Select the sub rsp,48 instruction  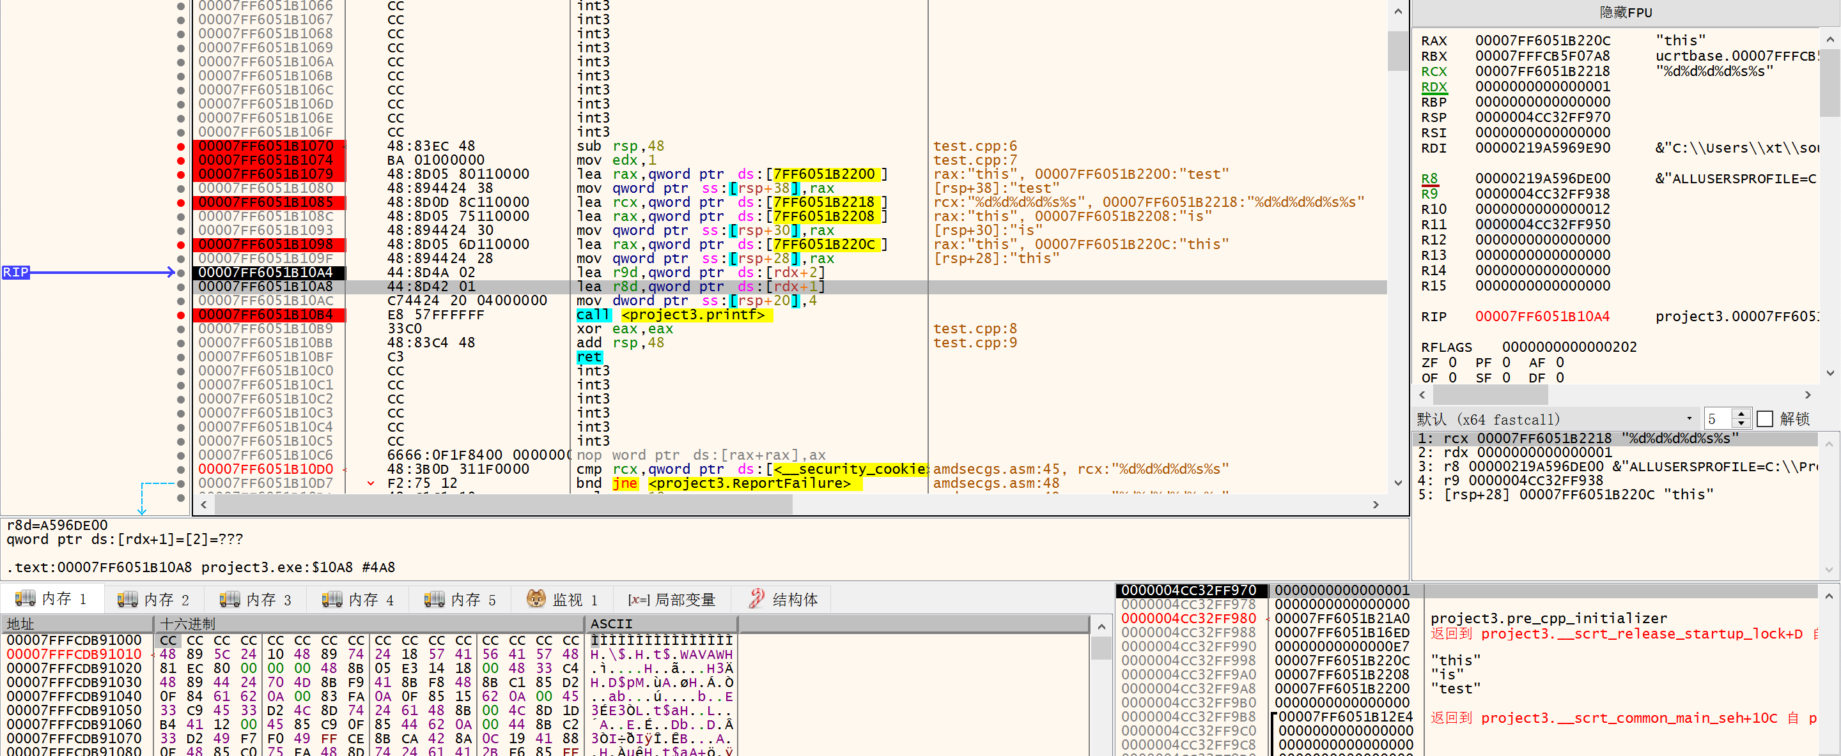point(620,146)
